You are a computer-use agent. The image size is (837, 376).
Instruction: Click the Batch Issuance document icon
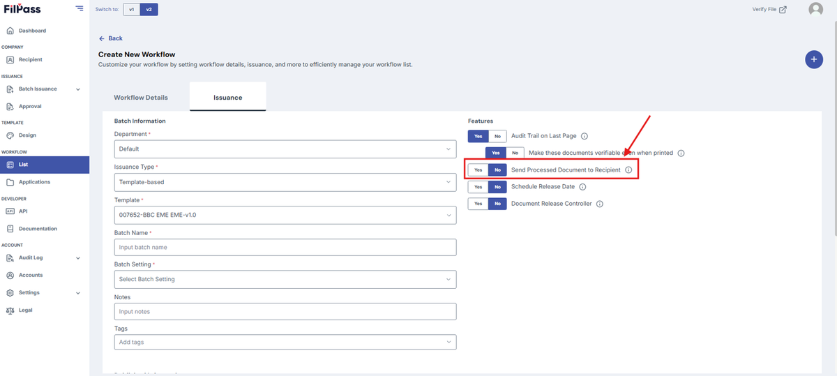(x=10, y=89)
